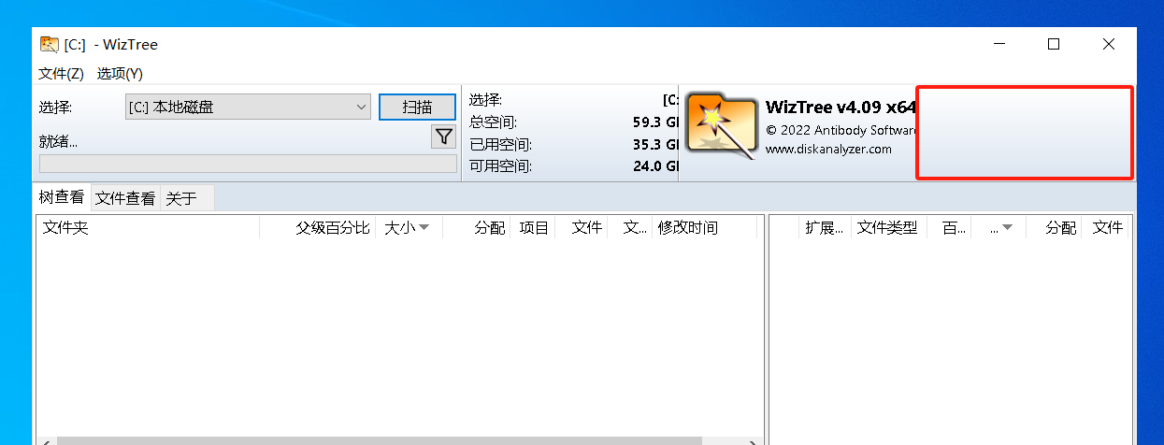The image size is (1164, 445).
Task: Click the horizontal scrollbar of tree view
Action: [x=379, y=440]
